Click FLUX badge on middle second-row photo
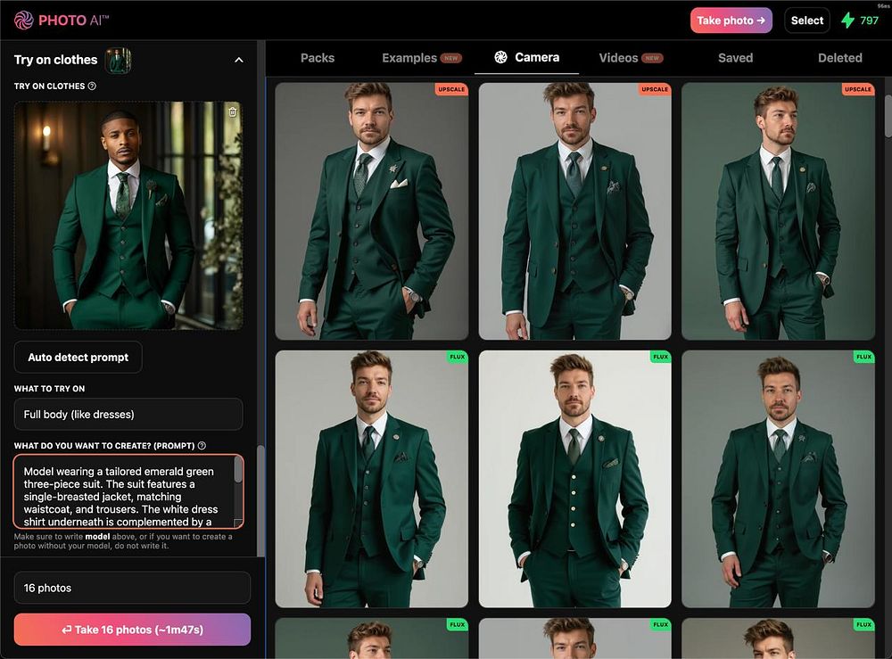The image size is (892, 659). (660, 357)
